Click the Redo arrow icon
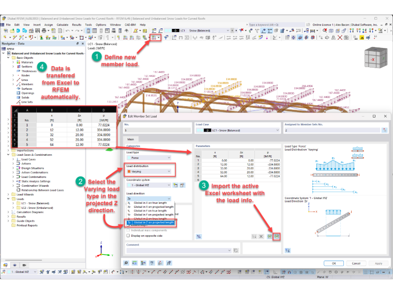 coord(78,30)
